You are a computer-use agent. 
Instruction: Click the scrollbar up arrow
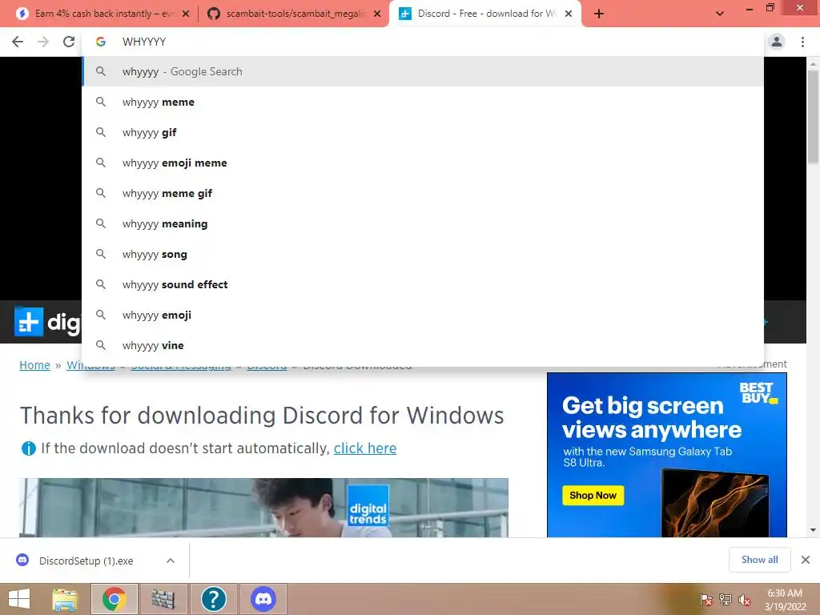[813, 63]
